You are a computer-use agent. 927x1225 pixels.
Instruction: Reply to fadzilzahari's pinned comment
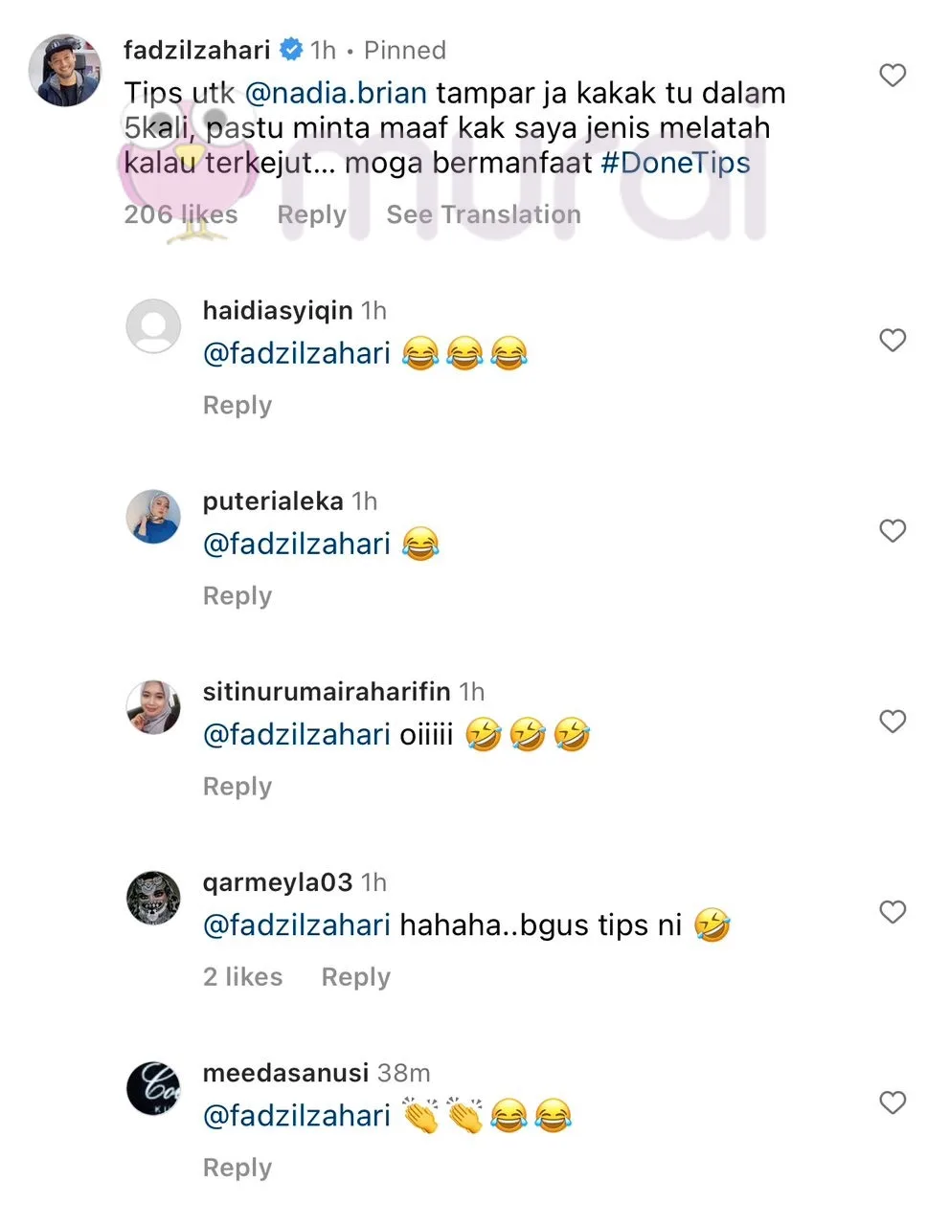point(311,214)
